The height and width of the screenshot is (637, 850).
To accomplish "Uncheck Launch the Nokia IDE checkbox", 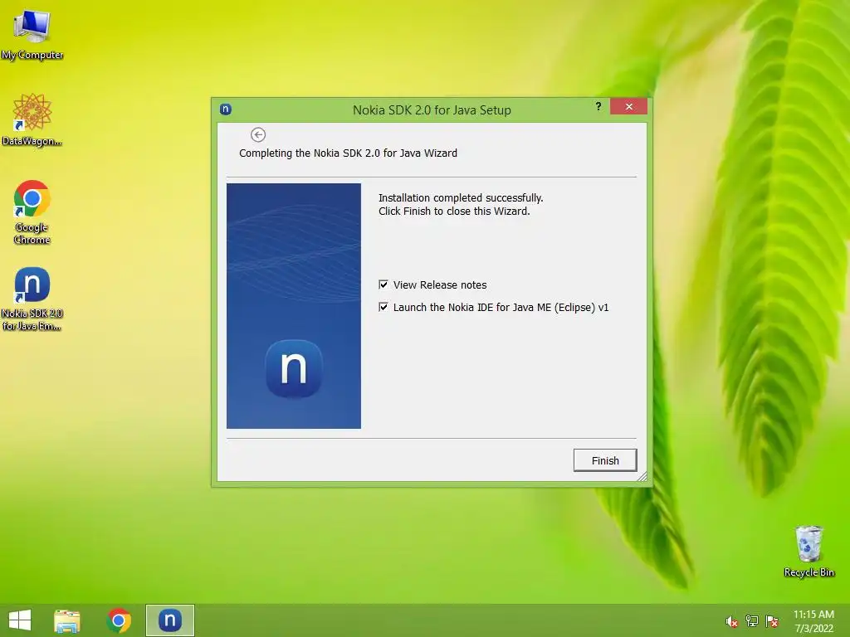I will 383,307.
